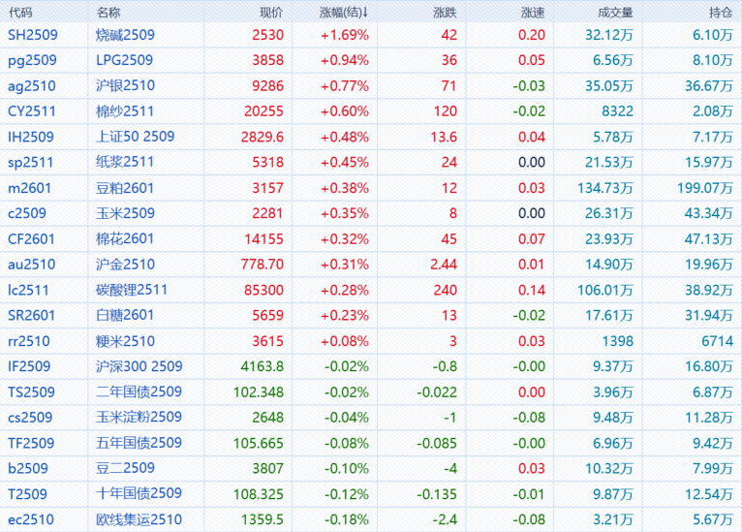
Task: Open 上证50 2509 contract name link
Action: [x=136, y=137]
